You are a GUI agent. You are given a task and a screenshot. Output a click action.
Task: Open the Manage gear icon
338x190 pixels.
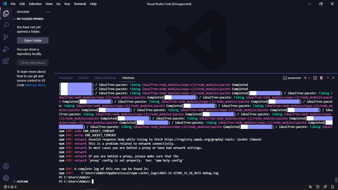[x=6, y=178]
